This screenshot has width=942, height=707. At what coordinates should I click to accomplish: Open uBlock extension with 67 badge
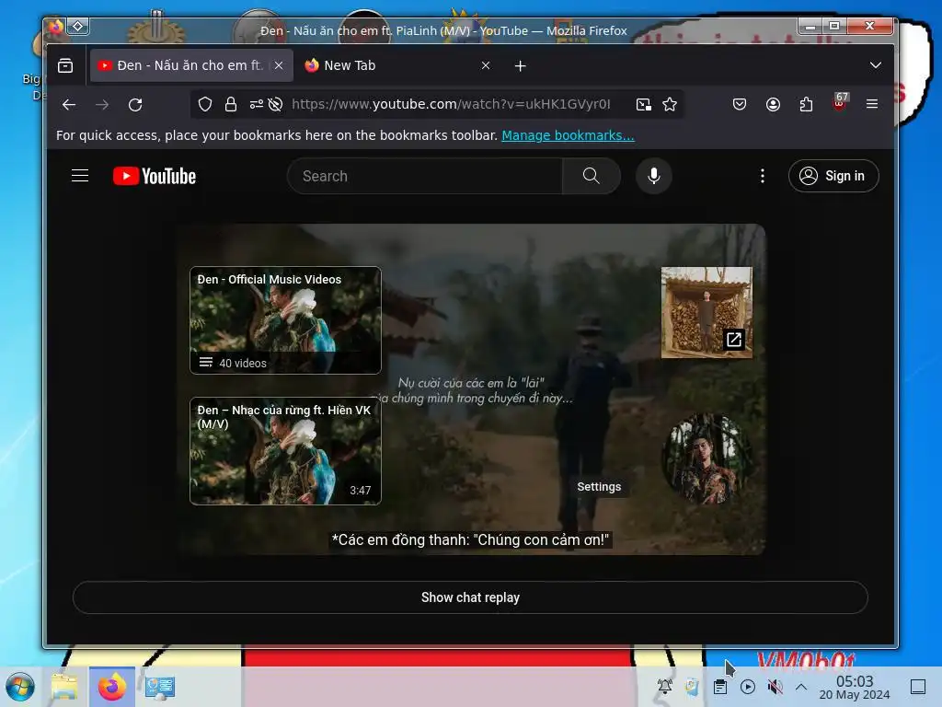click(840, 102)
